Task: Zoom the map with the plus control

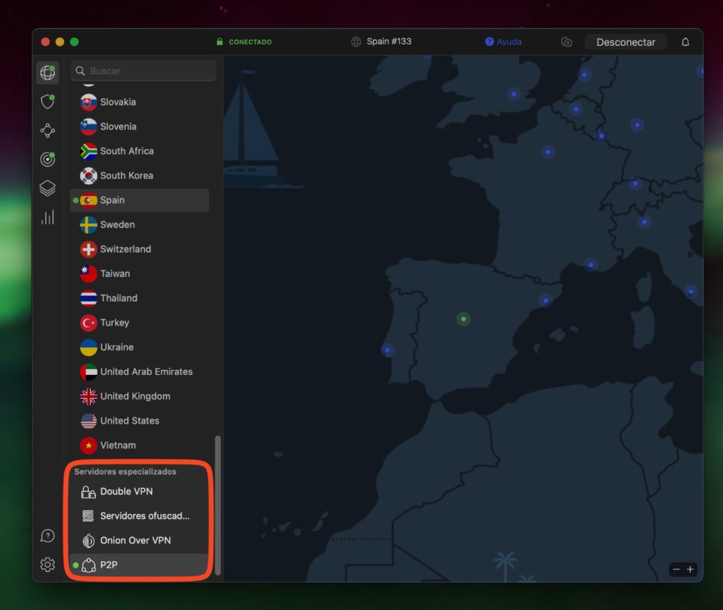Action: (x=690, y=569)
